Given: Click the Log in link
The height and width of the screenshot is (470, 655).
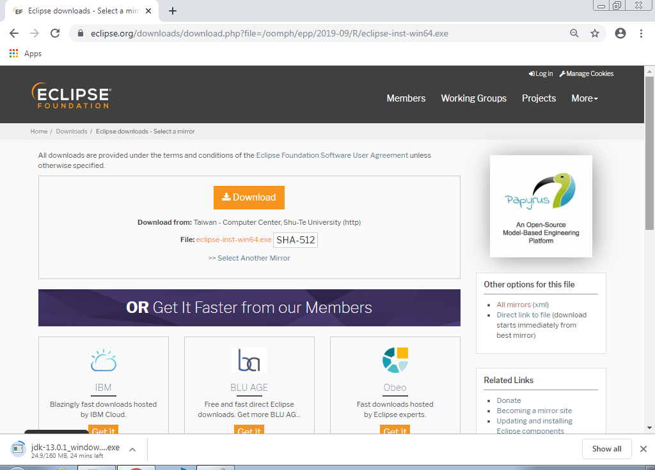Looking at the screenshot, I should [x=541, y=74].
